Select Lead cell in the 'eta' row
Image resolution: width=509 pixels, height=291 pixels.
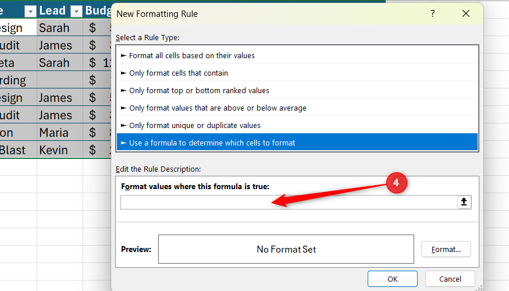pos(60,63)
